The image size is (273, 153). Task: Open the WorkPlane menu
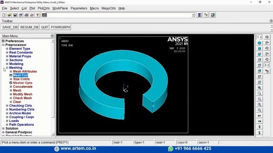click(x=60, y=8)
